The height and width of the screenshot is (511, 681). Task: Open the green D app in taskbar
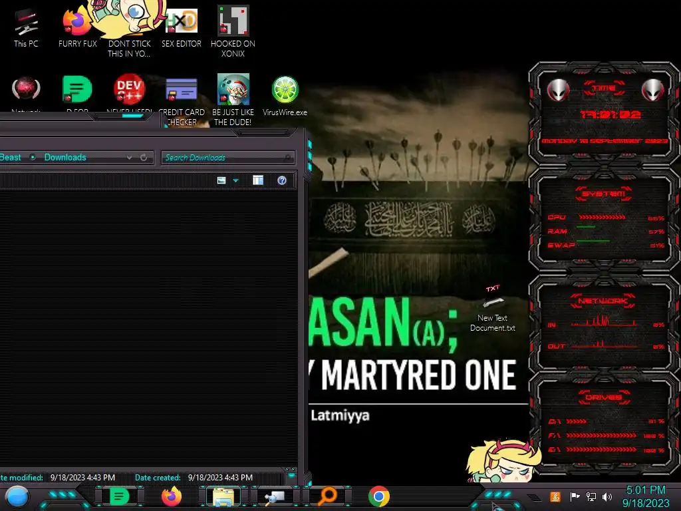(120, 496)
